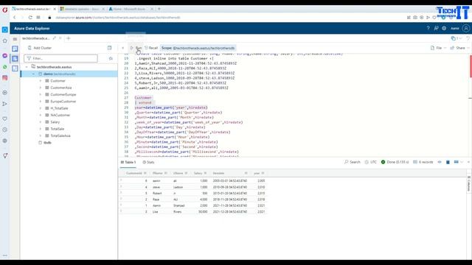Screen dimensions: 472x265
Task: Click the dark panel icon in results toolbar
Action: (x=448, y=162)
